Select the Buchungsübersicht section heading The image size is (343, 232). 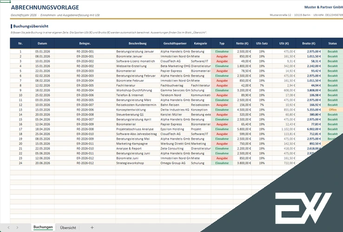[31, 26]
